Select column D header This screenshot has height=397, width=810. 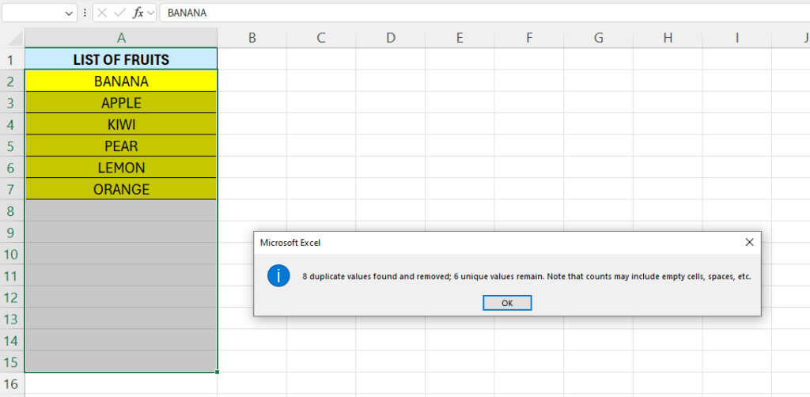tap(390, 37)
